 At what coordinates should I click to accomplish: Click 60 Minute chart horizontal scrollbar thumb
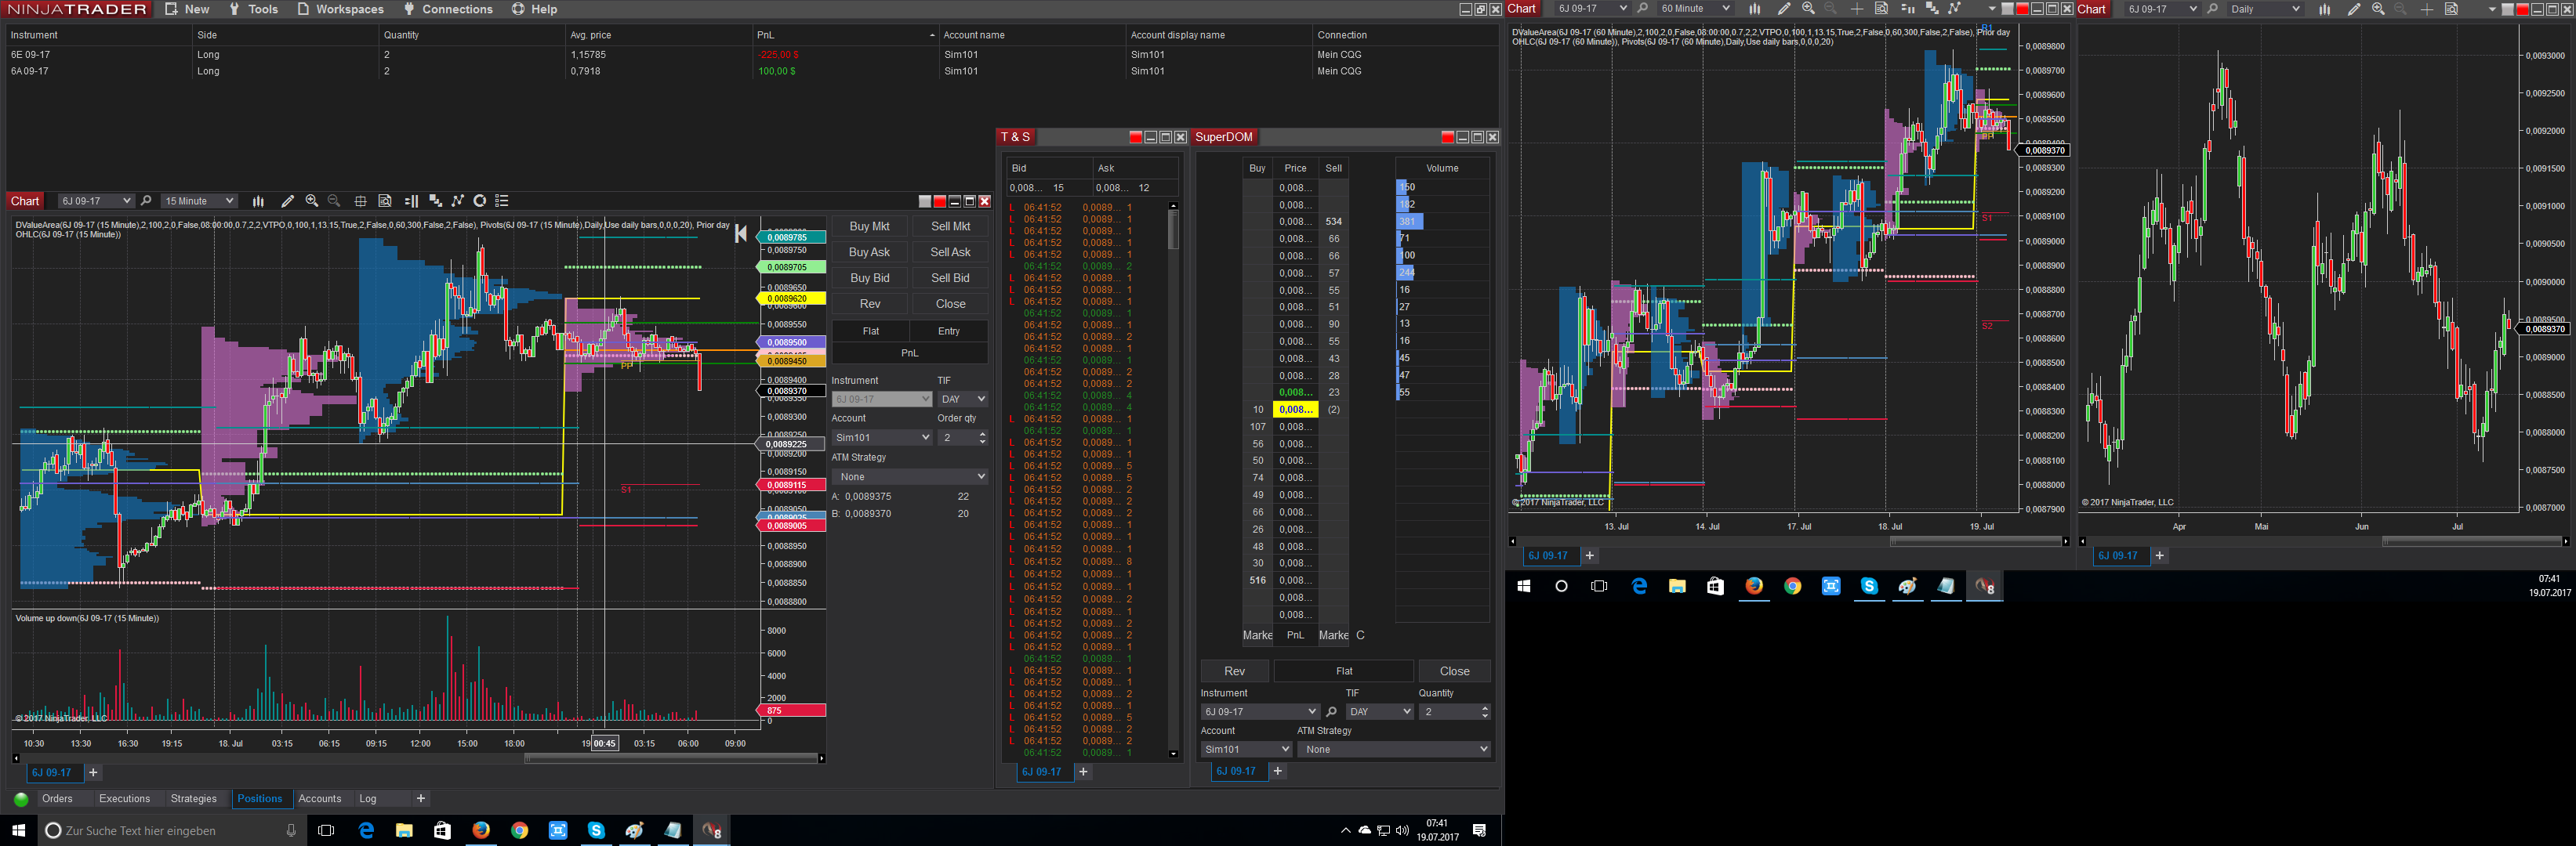click(x=1975, y=541)
